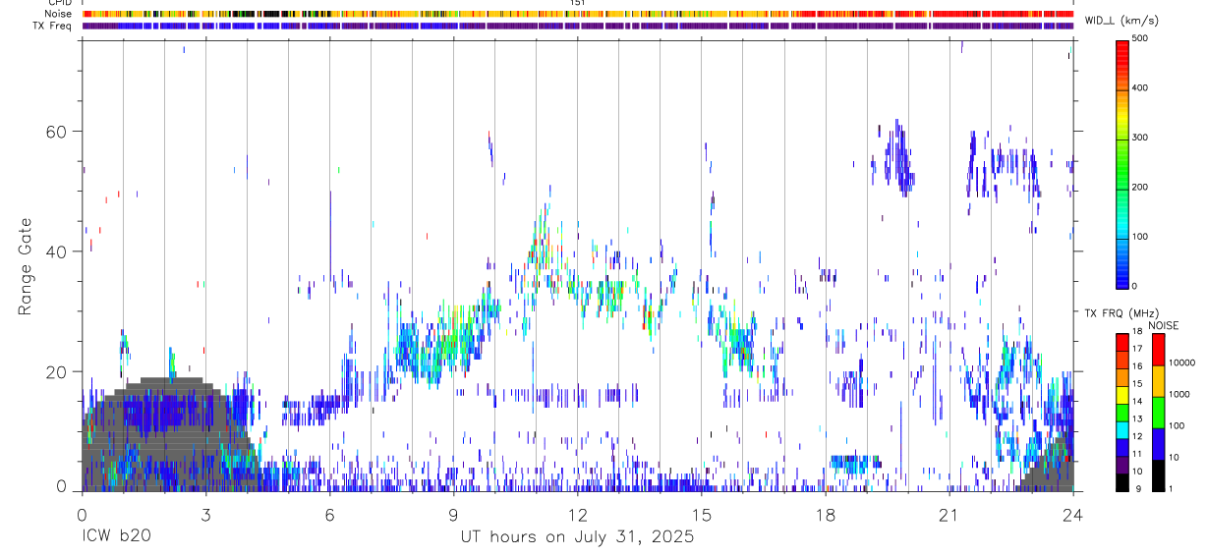Select the 'Noise' strip label at top

(59, 14)
